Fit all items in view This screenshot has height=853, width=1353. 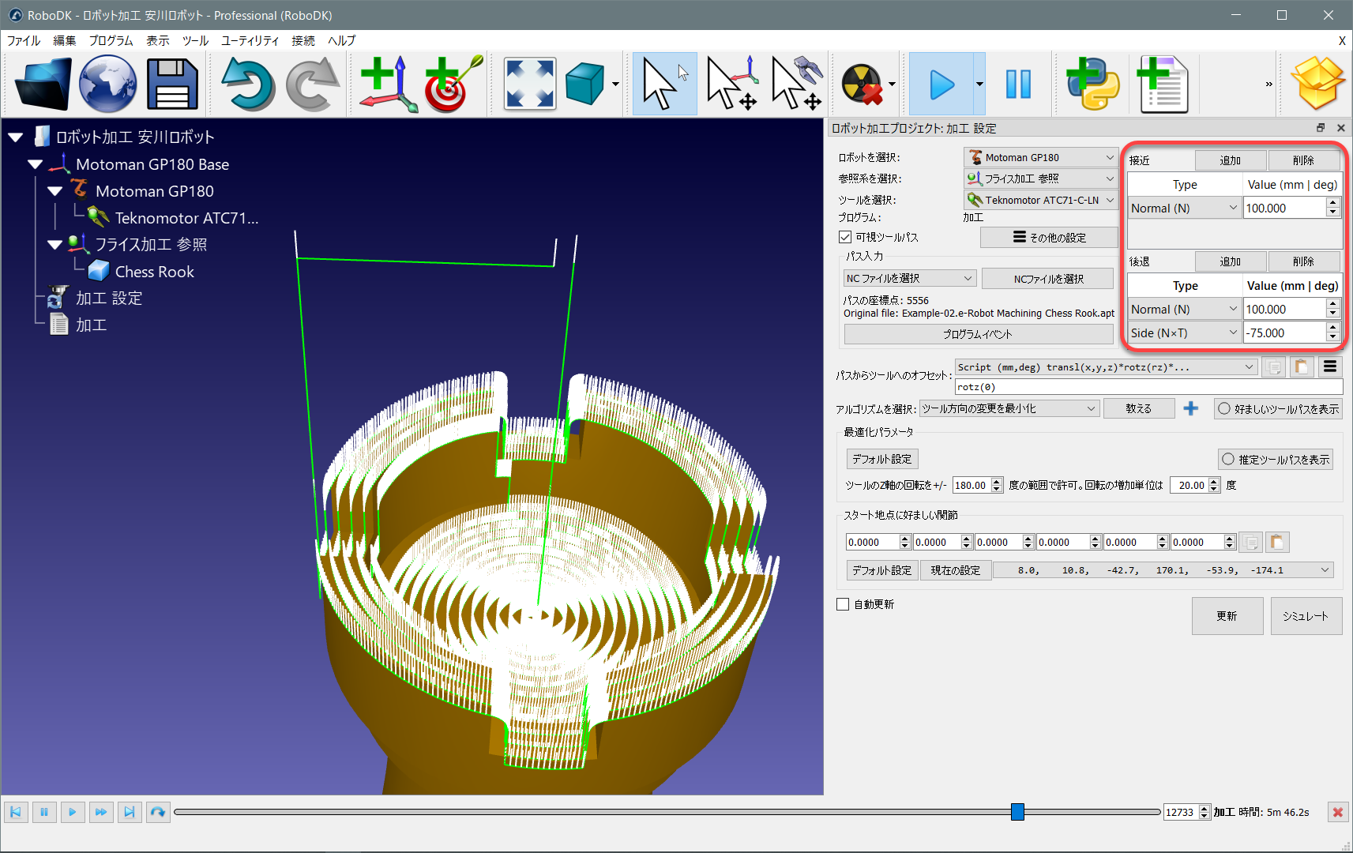[529, 84]
